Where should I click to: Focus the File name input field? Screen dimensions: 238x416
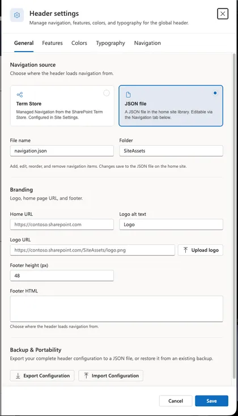(62, 151)
